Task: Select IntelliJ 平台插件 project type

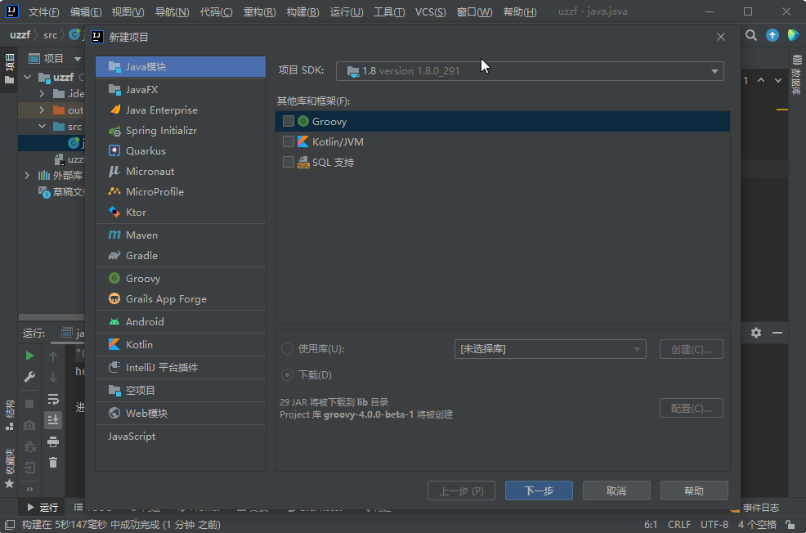Action: pyautogui.click(x=181, y=368)
